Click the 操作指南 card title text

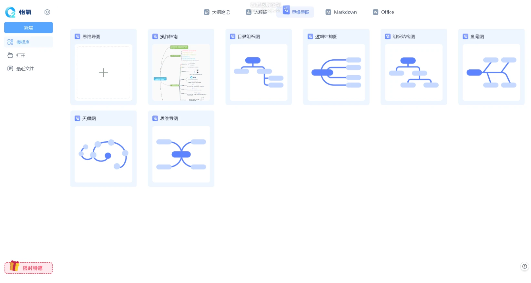point(169,36)
